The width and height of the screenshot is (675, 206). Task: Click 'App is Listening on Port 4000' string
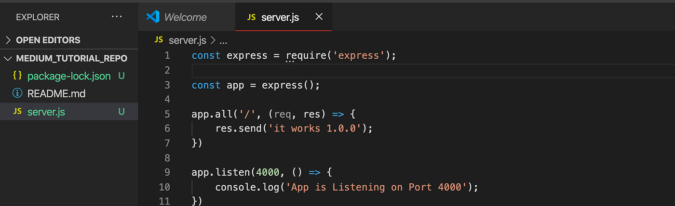pyautogui.click(x=376, y=187)
